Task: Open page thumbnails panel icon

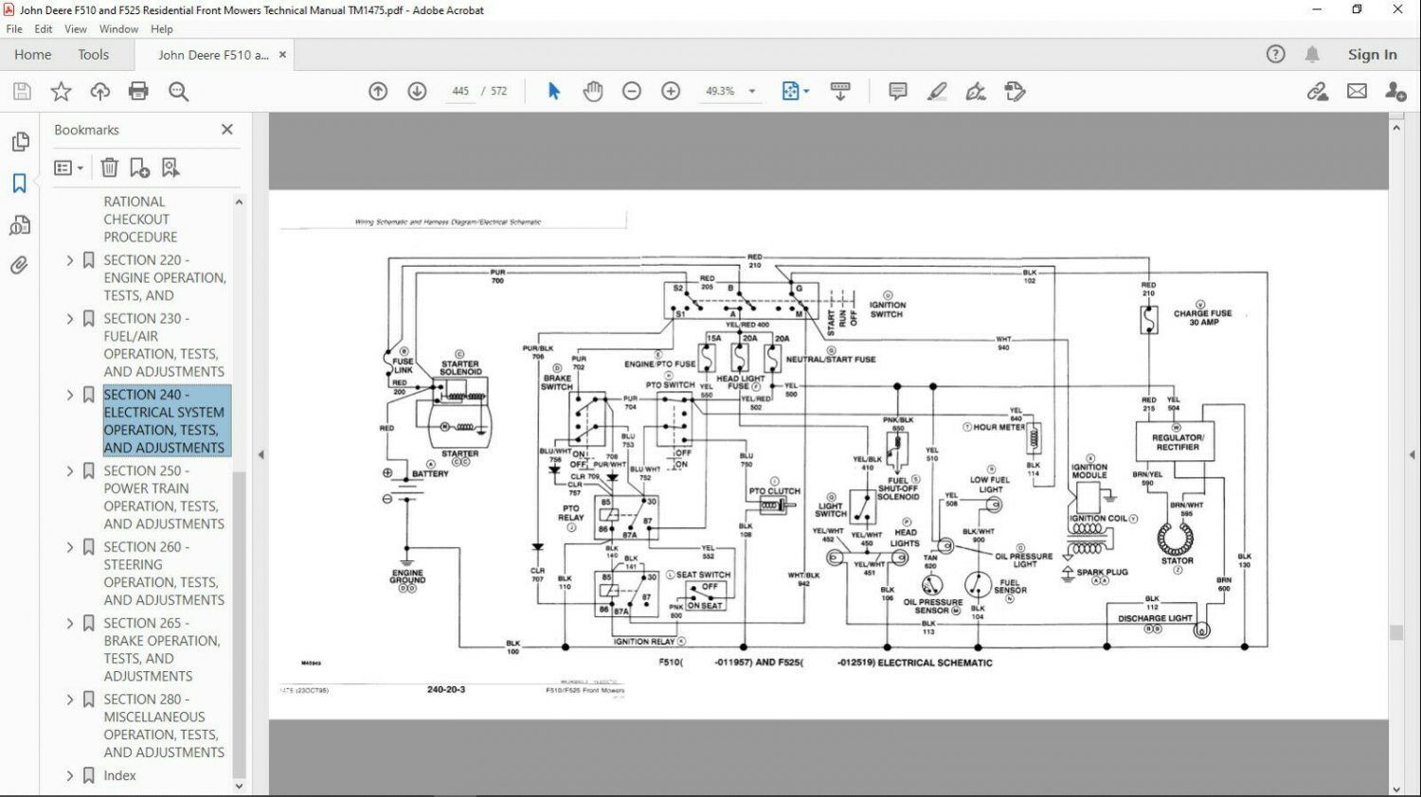Action: click(x=20, y=142)
